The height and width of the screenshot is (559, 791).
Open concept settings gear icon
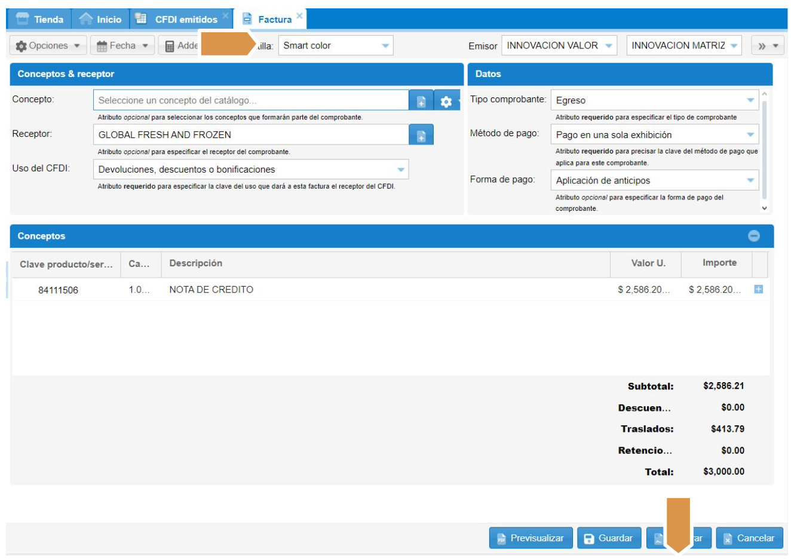[x=446, y=102]
